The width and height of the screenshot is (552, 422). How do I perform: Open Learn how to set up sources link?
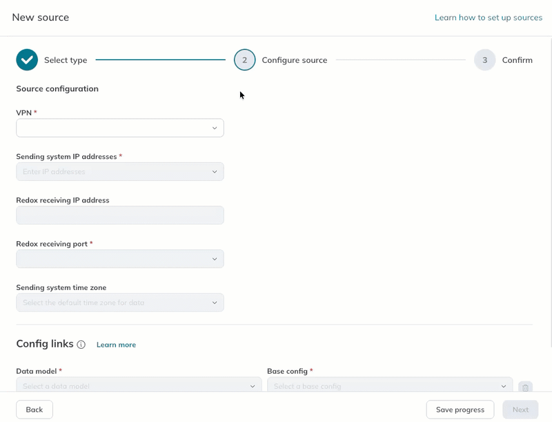point(489,18)
